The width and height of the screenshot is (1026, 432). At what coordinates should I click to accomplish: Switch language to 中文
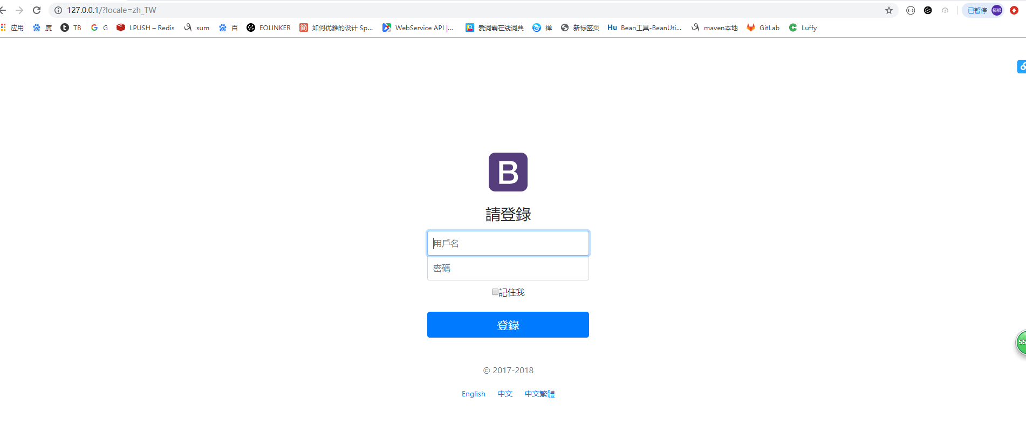tap(505, 394)
